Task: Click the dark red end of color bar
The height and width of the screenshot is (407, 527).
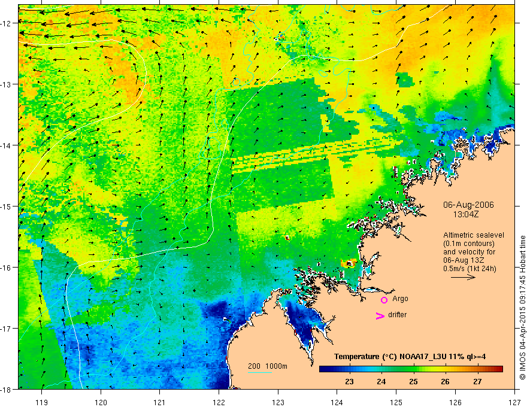Action: coord(499,369)
